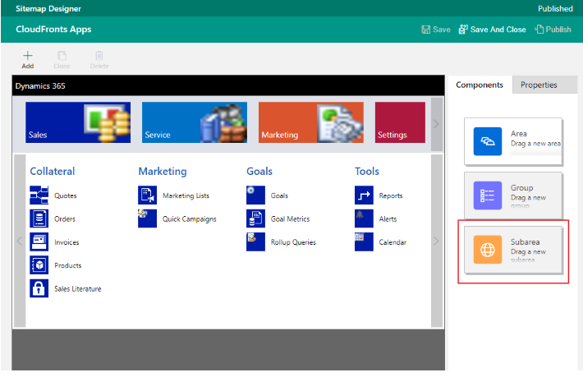This screenshot has height=377, width=583.
Task: Select the Area component icon
Action: click(x=488, y=141)
